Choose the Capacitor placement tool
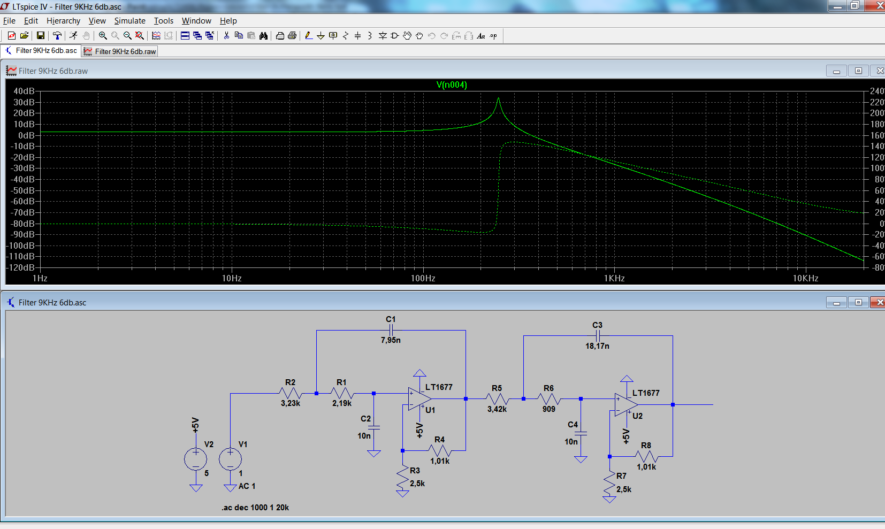This screenshot has height=529, width=885. click(x=358, y=36)
